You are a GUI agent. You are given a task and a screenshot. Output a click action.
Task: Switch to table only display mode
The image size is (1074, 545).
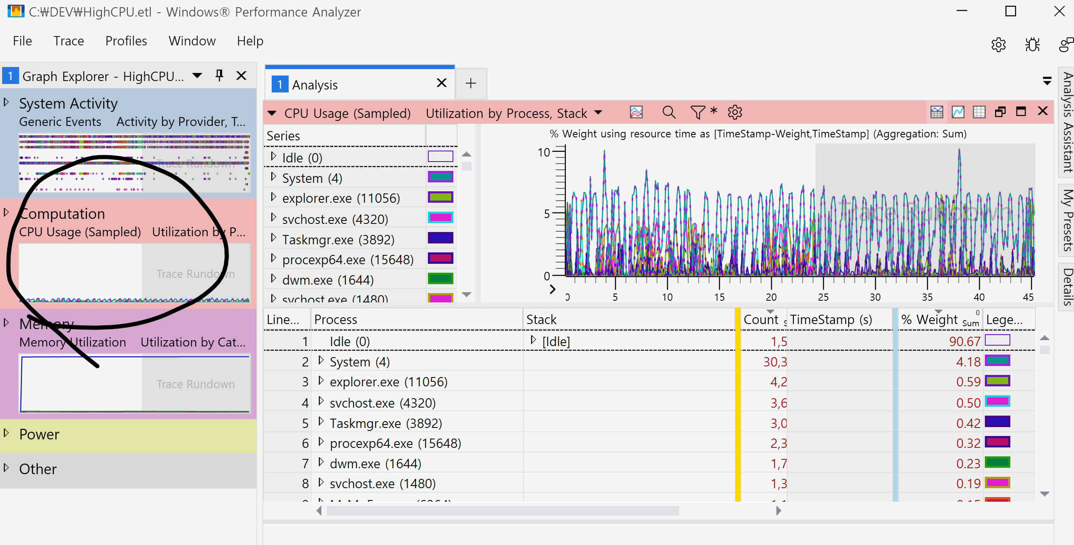point(979,112)
